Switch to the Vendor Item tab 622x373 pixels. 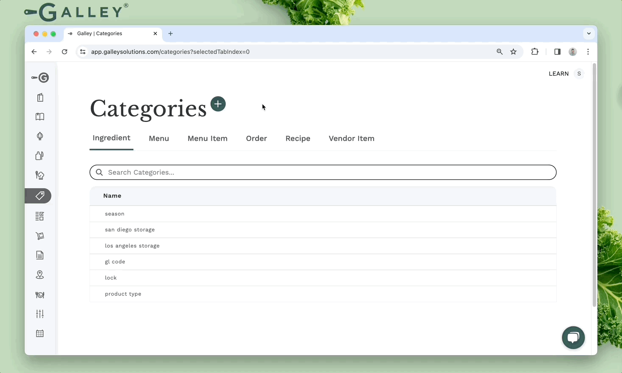pyautogui.click(x=351, y=139)
